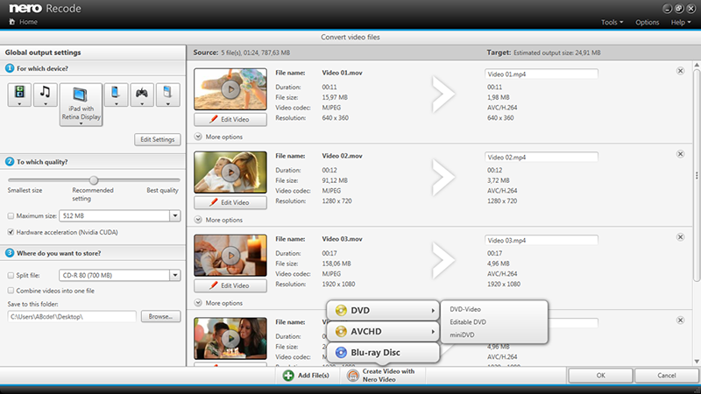Remove Video 03.mov with its X icon
Screen dimensions: 701x394
pos(680,236)
